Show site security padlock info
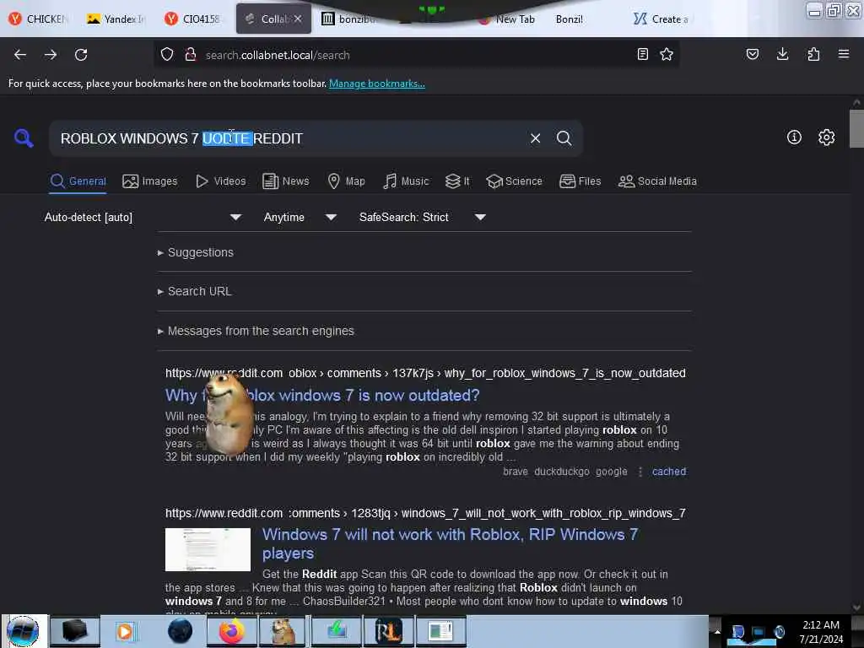The height and width of the screenshot is (648, 864). coord(190,54)
